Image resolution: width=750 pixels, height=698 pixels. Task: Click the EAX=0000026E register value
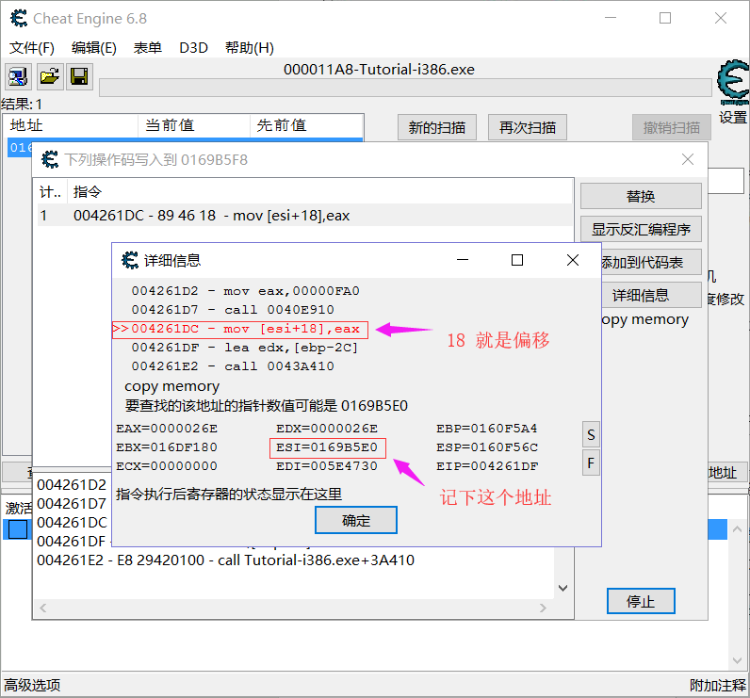(167, 428)
